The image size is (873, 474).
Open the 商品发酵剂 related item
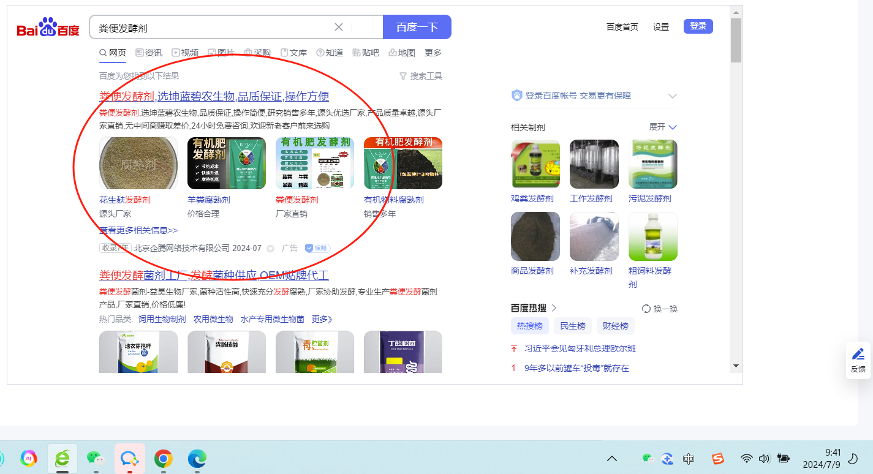click(x=535, y=244)
